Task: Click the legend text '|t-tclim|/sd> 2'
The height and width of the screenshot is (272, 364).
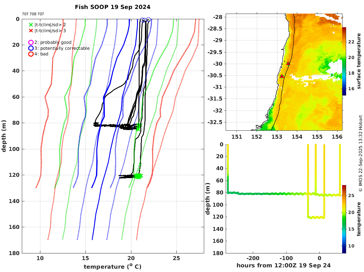Action: click(50, 25)
